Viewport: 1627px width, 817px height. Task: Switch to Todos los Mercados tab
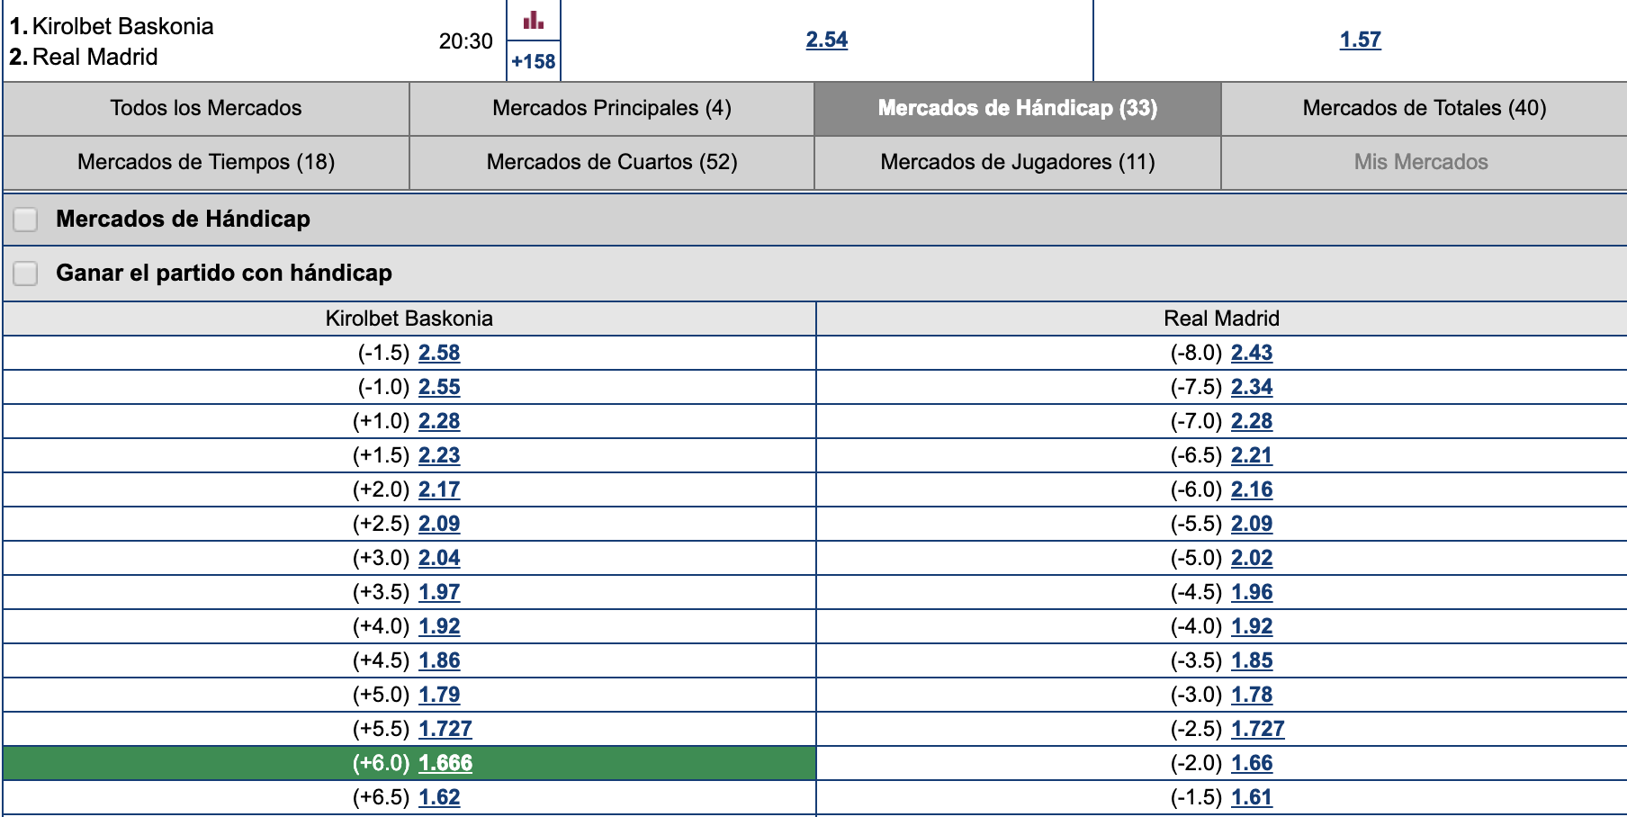206,108
